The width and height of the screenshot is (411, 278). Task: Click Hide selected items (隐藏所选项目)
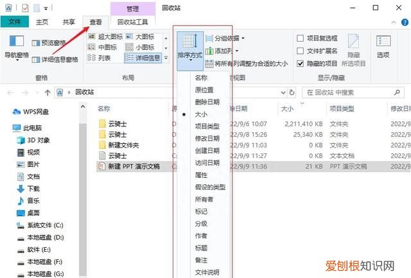(x=353, y=50)
